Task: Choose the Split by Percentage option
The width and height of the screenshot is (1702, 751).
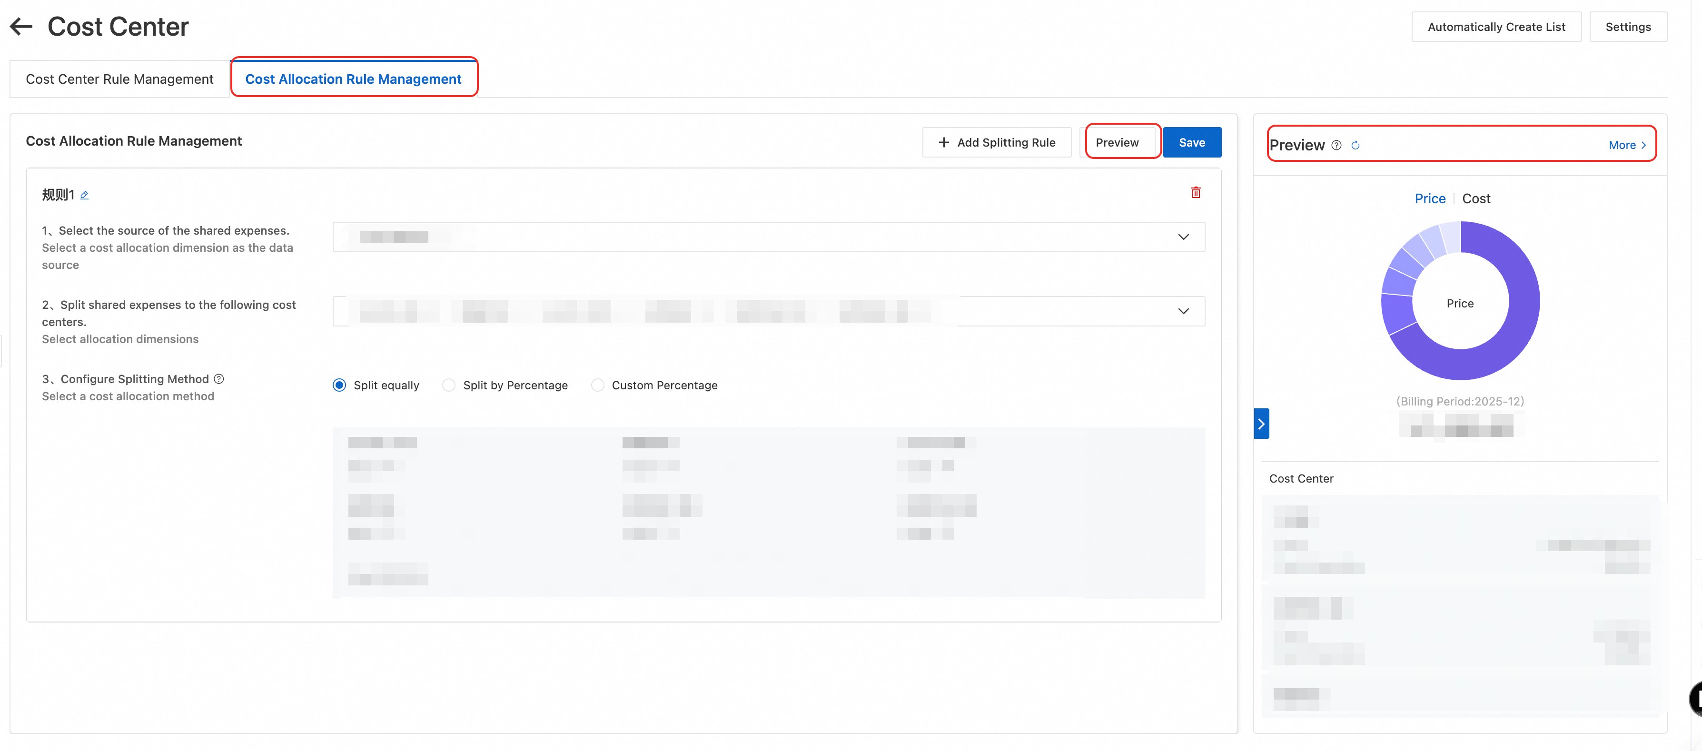Action: [x=449, y=385]
